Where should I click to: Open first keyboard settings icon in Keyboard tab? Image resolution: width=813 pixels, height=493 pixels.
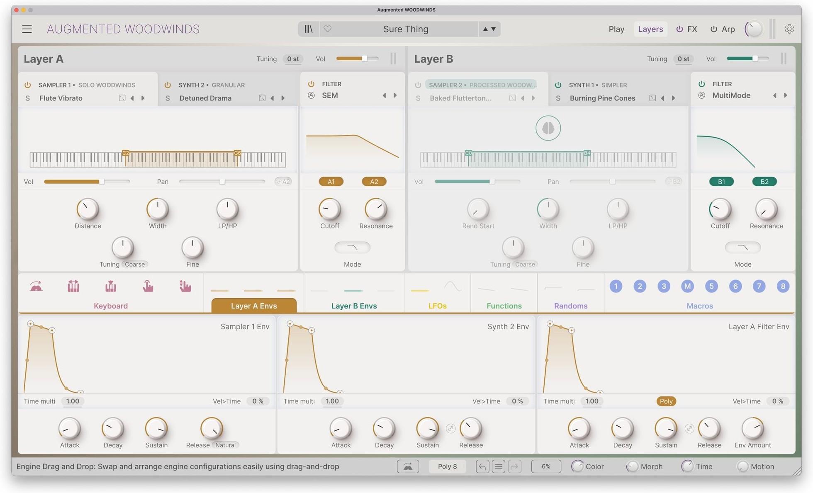36,286
